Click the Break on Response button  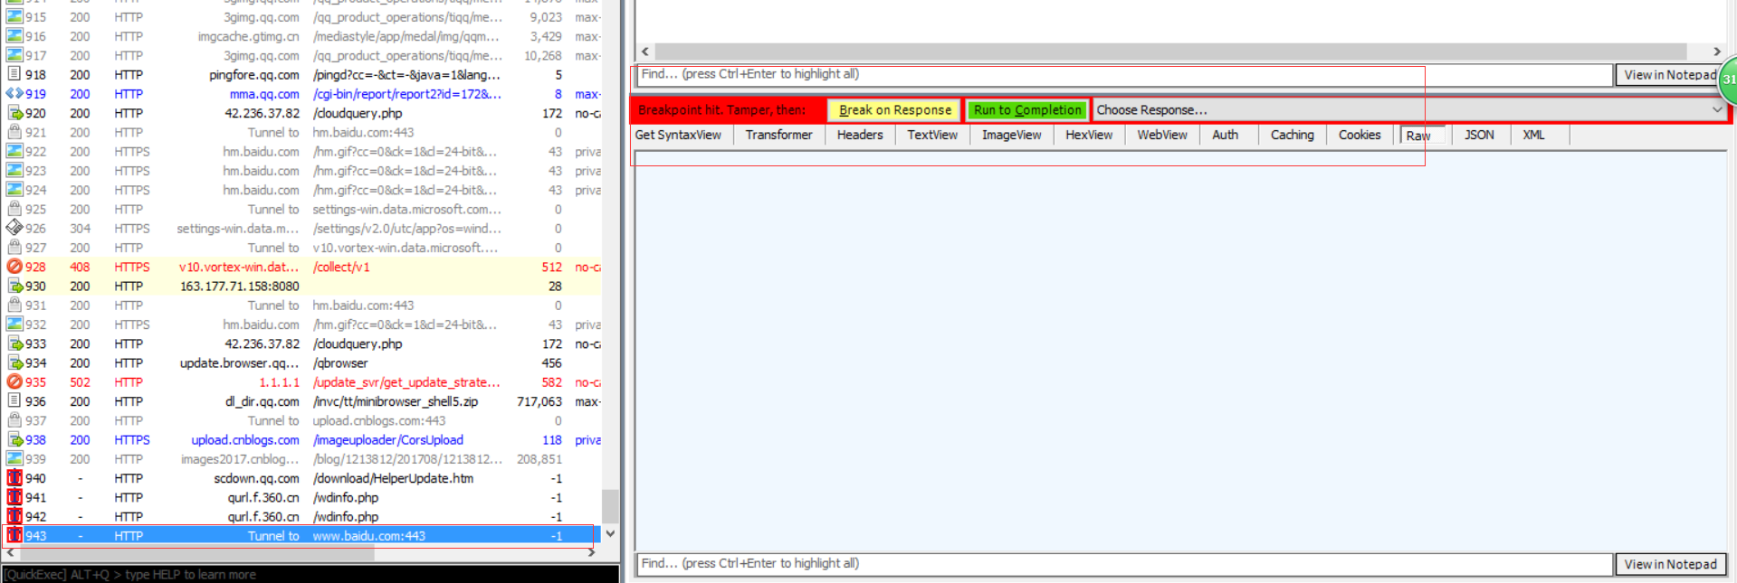[894, 110]
